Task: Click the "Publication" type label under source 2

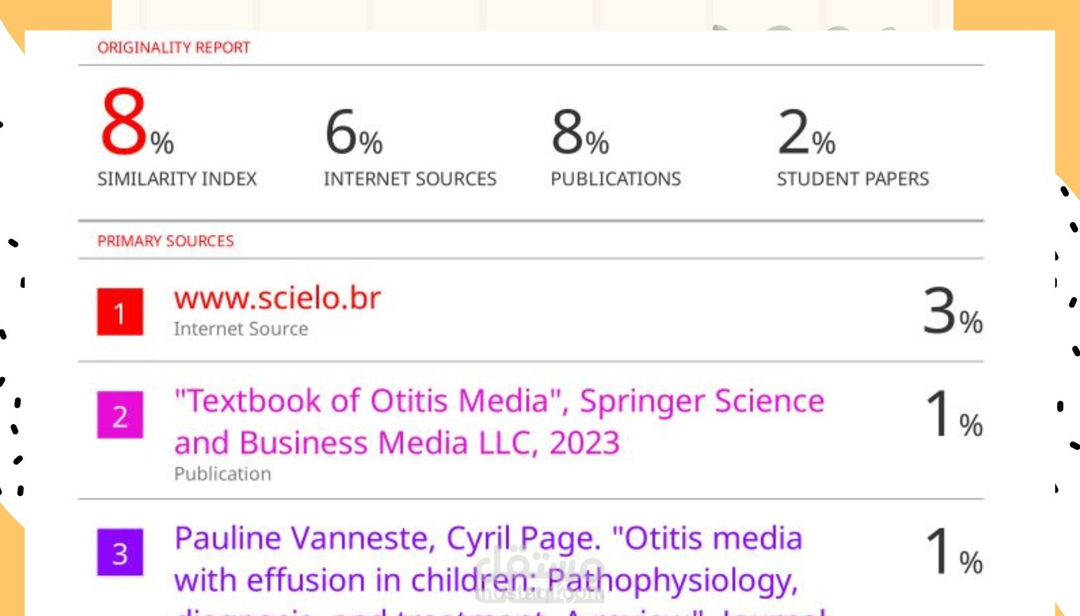Action: [x=222, y=474]
